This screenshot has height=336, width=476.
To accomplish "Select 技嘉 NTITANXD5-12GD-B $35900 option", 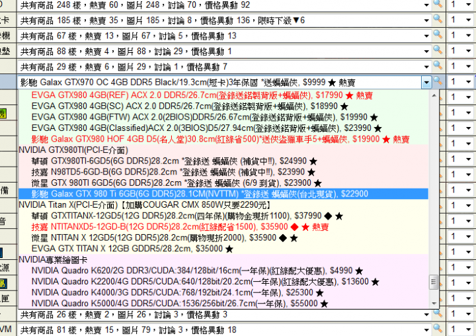I will [223, 227].
